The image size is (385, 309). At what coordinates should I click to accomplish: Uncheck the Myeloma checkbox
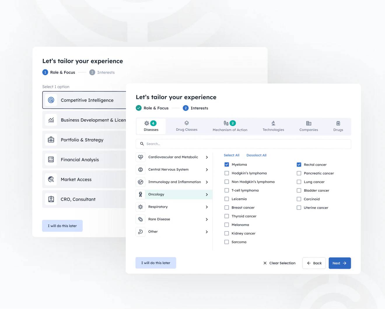point(227,165)
